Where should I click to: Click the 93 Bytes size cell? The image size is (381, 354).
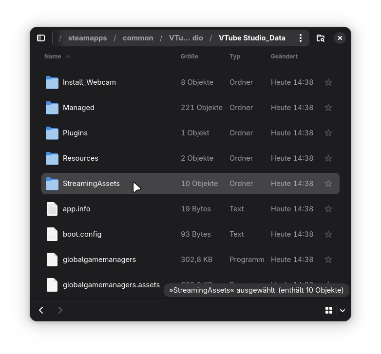click(x=196, y=234)
